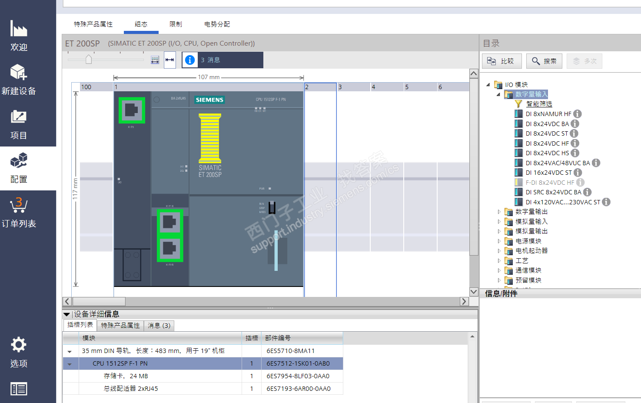Show info for DI SRC 8x24VDC BA
641x403 pixels.
coord(587,192)
